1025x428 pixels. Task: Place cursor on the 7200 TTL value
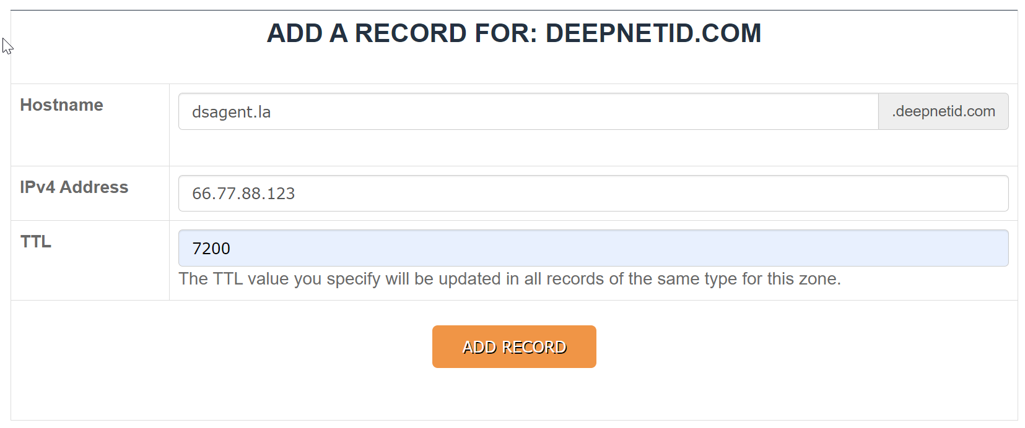(211, 249)
